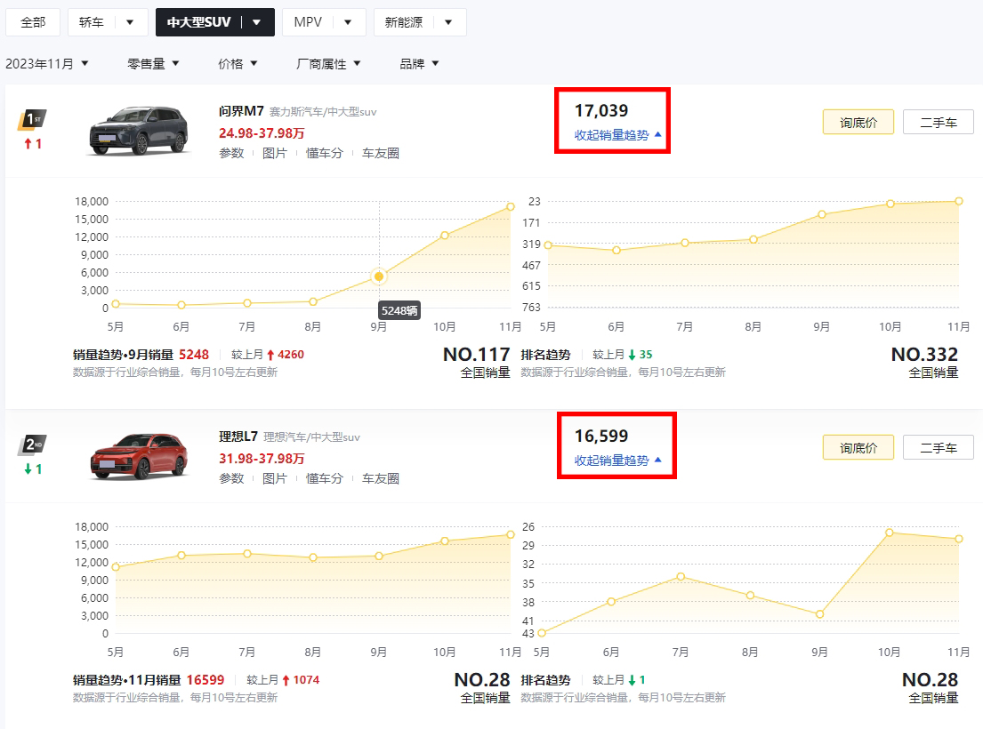Click the 5月 point on 问界M7 sales chart

coord(116,304)
